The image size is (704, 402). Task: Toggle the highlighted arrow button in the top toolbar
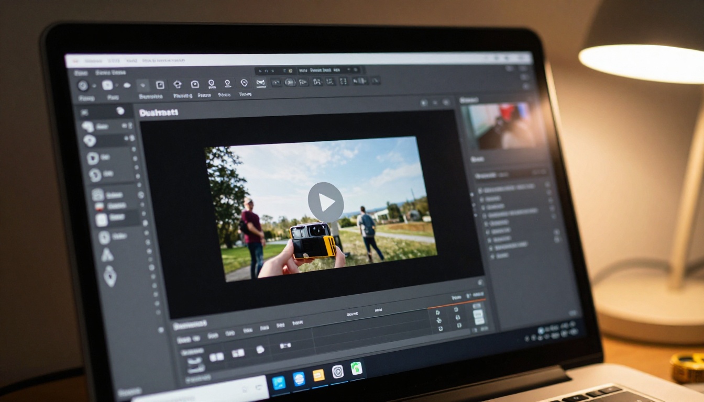[x=143, y=85]
